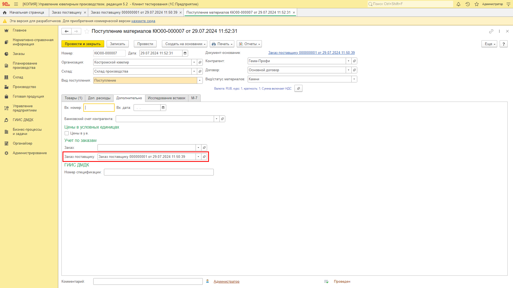Open help question mark button
The width and height of the screenshot is (513, 288).
[x=504, y=44]
